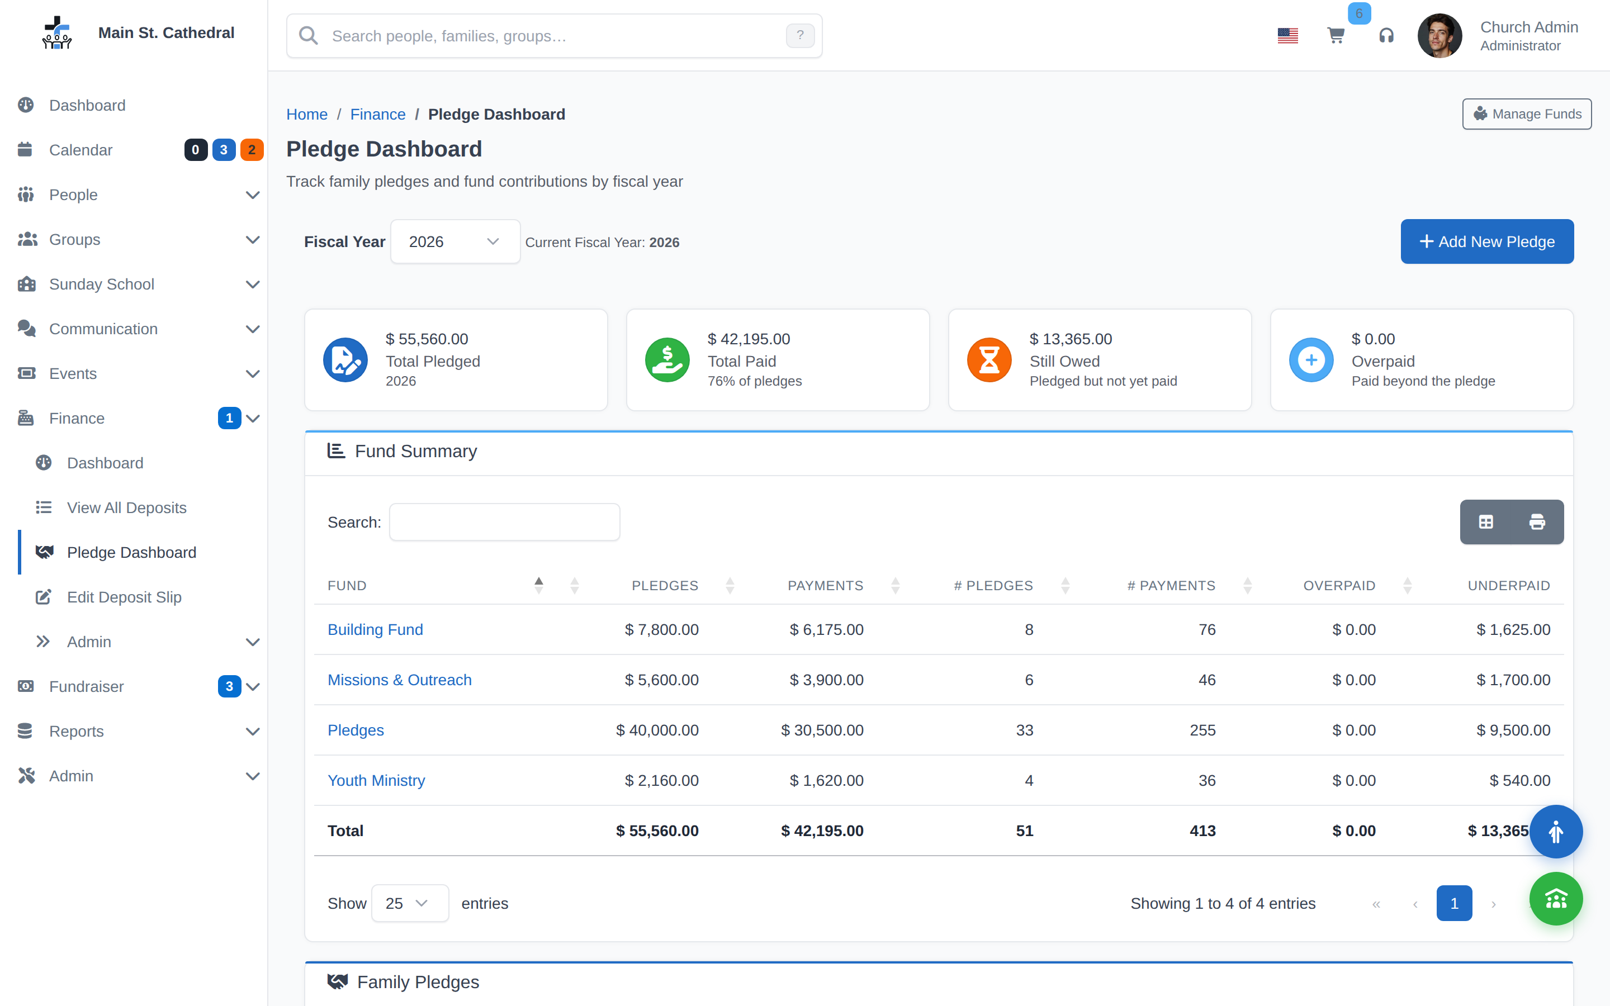Click the US flag language icon
1610x1006 pixels.
click(1287, 35)
